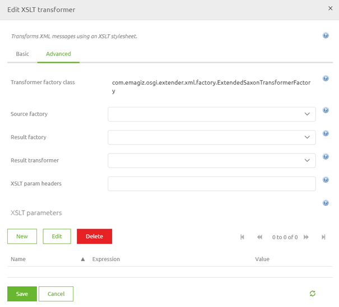Switch to the Basic tab
Image resolution: width=339 pixels, height=307 pixels.
click(22, 54)
